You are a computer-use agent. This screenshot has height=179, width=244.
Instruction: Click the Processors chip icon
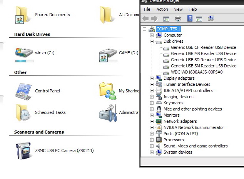(x=159, y=140)
